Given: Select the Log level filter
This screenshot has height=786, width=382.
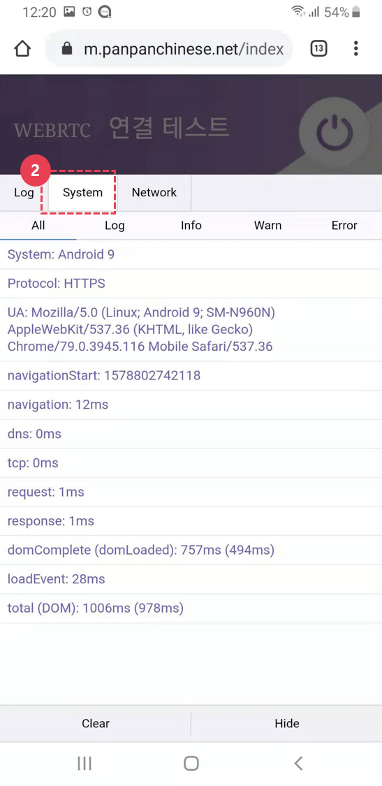Looking at the screenshot, I should (115, 226).
